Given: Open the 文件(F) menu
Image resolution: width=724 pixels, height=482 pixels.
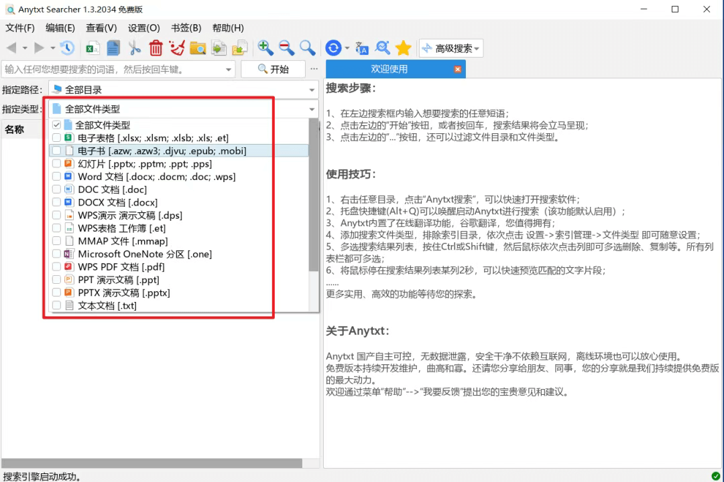Looking at the screenshot, I should [20, 28].
